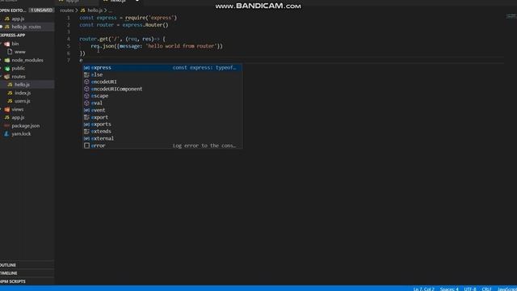Click the JS icon beside app.js in Open Editors
This screenshot has height=291, width=517.
pos(7,19)
